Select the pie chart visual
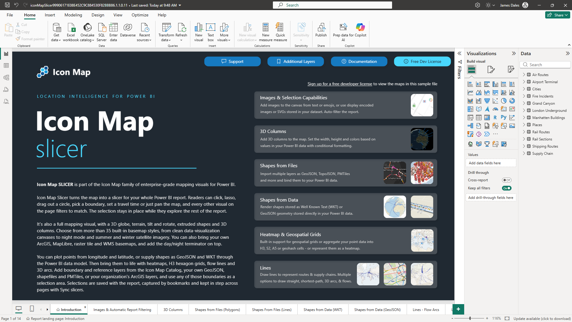Viewport: 572px width, 322px height. pos(503,101)
